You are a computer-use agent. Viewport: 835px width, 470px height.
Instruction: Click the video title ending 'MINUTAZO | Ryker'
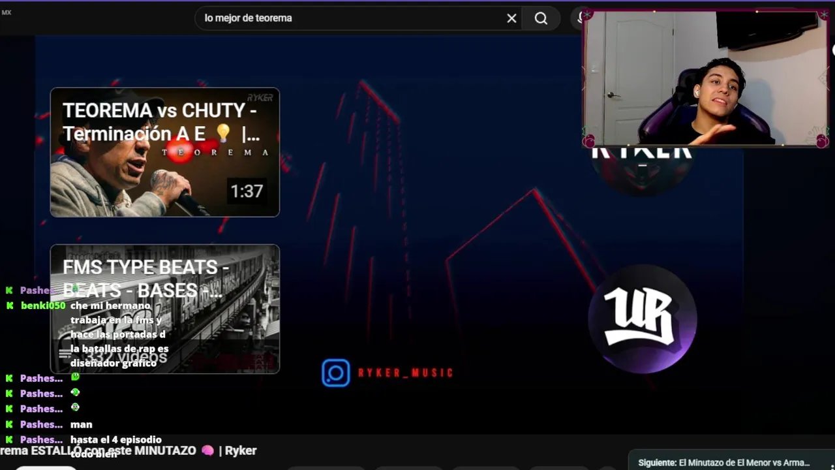pos(129,450)
